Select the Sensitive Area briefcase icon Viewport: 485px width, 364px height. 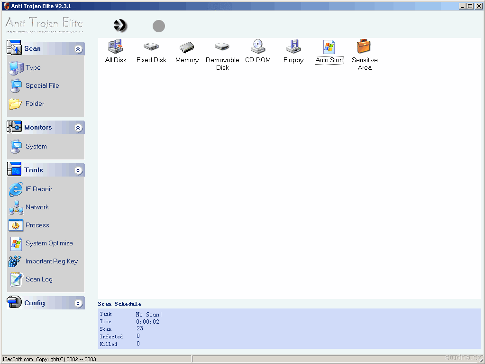[364, 47]
